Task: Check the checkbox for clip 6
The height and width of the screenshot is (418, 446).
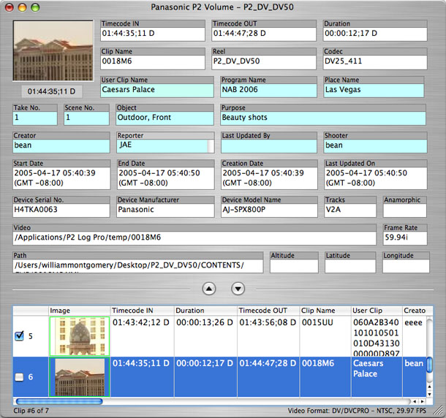Action: 19,376
